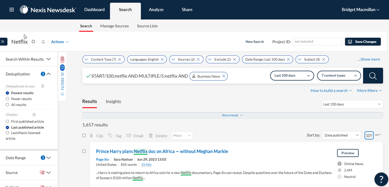Click the Email envelope icon
Screen dimensions: 389x187
tap(128, 136)
